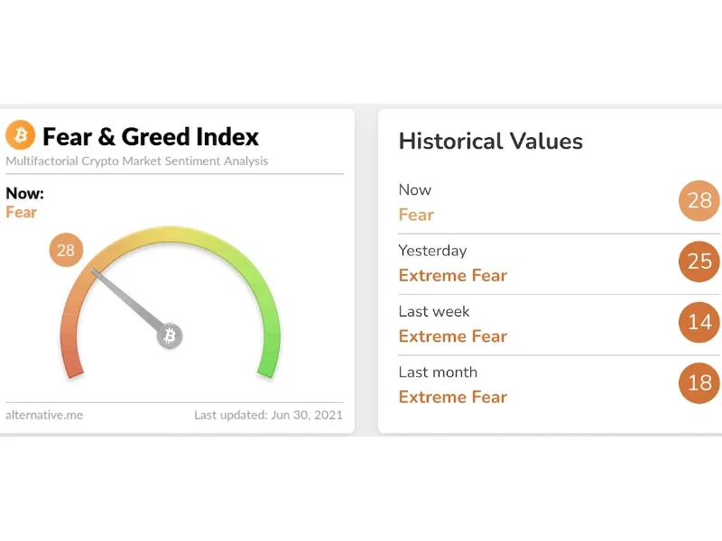Click the Historical Values heading
Viewport: 722px width, 541px height.
click(x=490, y=142)
